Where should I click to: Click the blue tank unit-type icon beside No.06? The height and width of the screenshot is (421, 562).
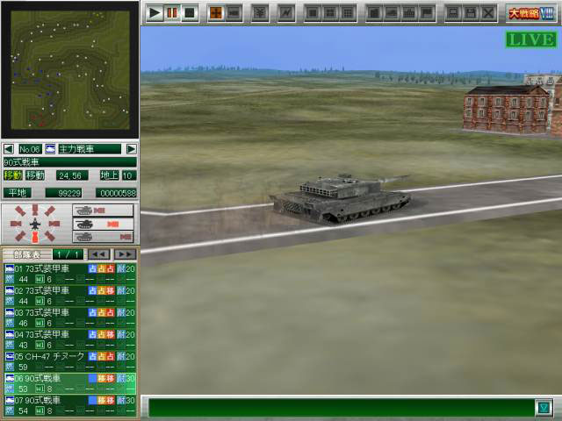click(x=50, y=149)
